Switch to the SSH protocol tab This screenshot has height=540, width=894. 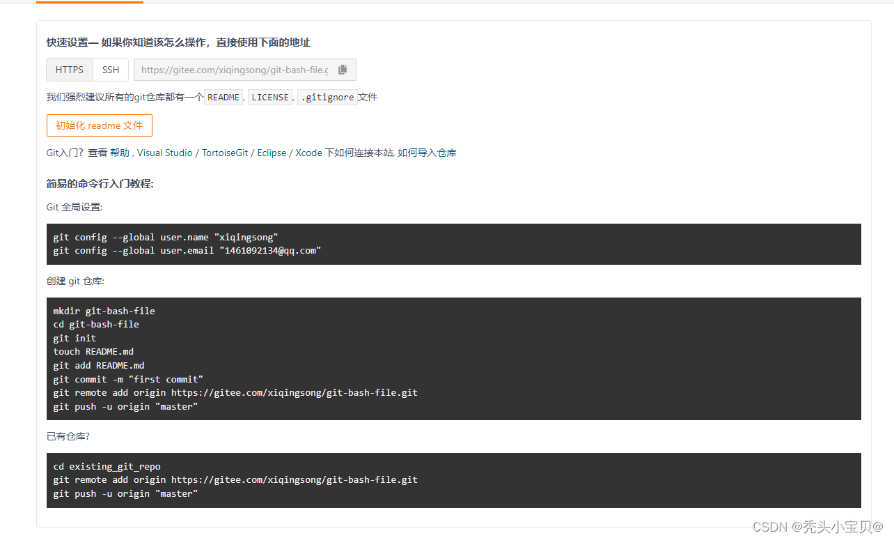pos(111,69)
